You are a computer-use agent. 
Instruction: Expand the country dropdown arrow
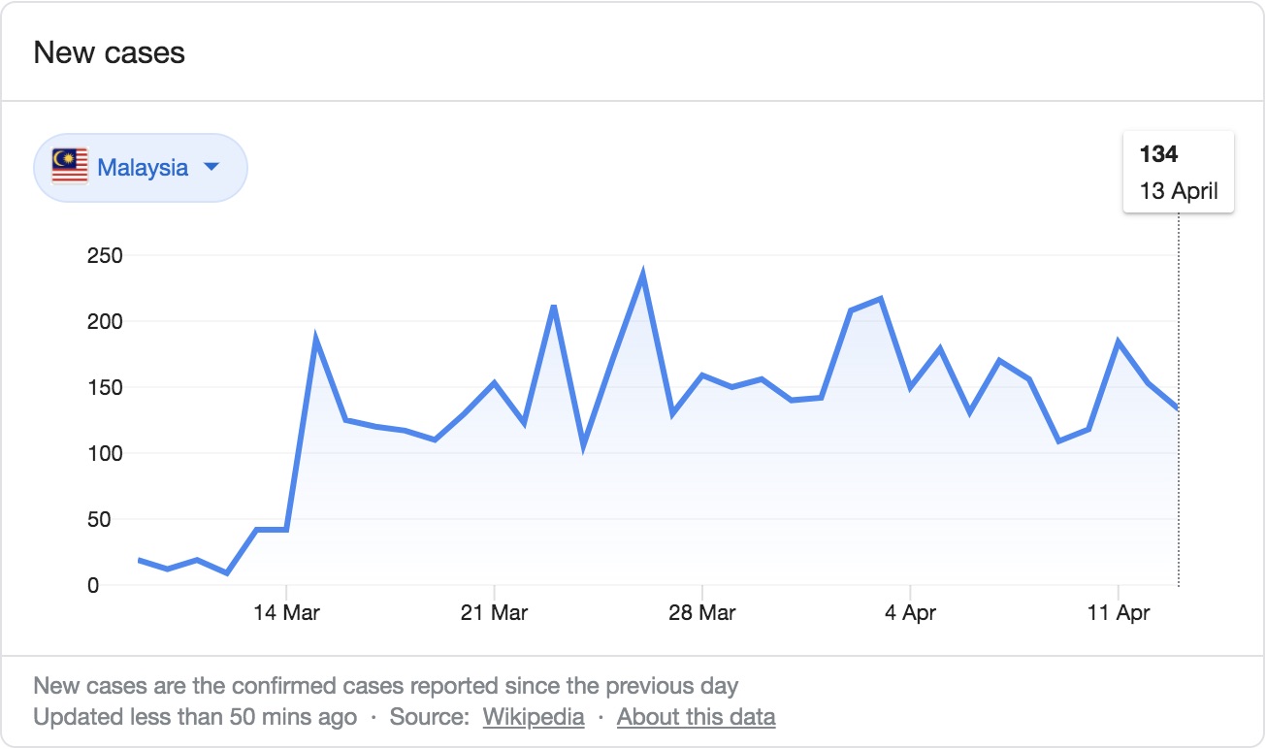click(x=211, y=167)
